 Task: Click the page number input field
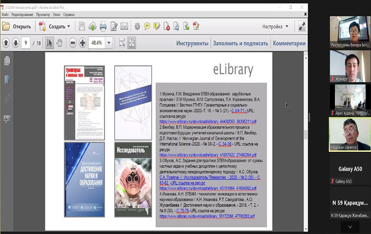27,43
